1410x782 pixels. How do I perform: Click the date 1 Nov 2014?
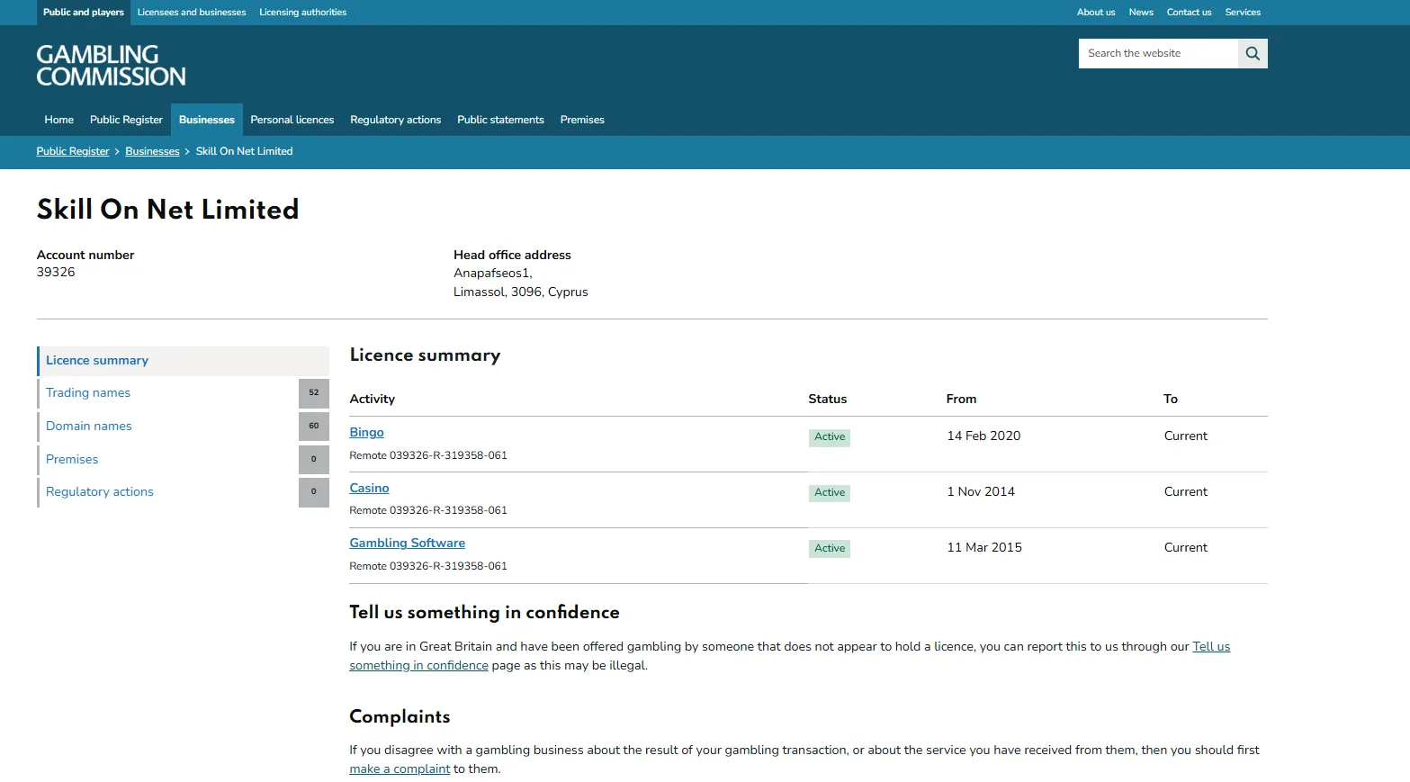coord(981,492)
